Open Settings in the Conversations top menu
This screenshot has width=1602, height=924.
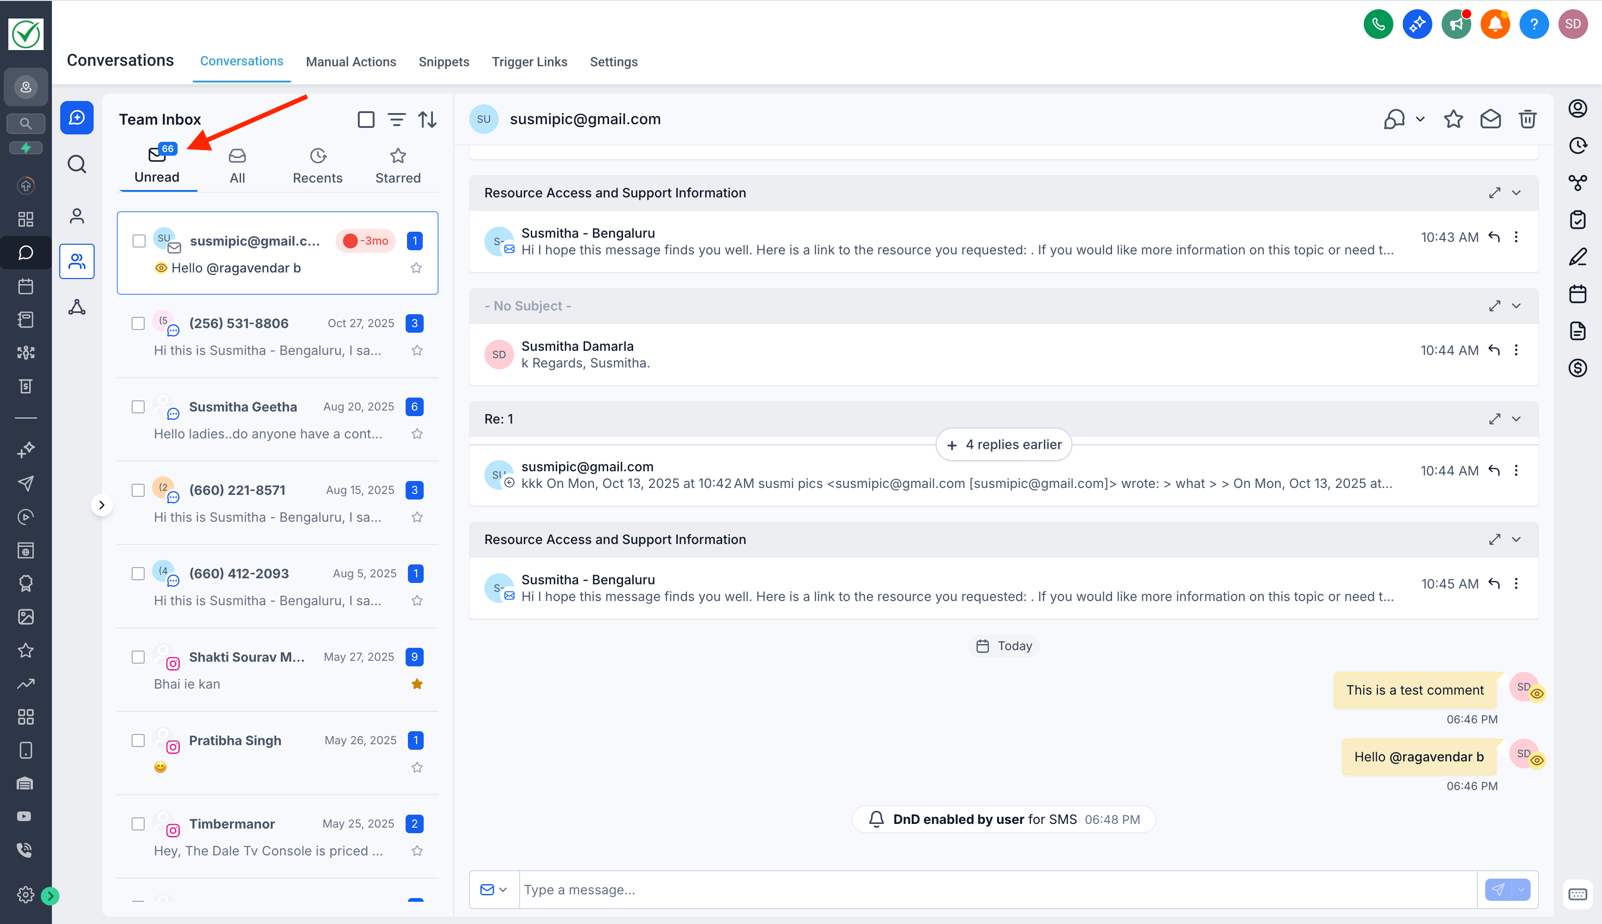[x=613, y=62]
